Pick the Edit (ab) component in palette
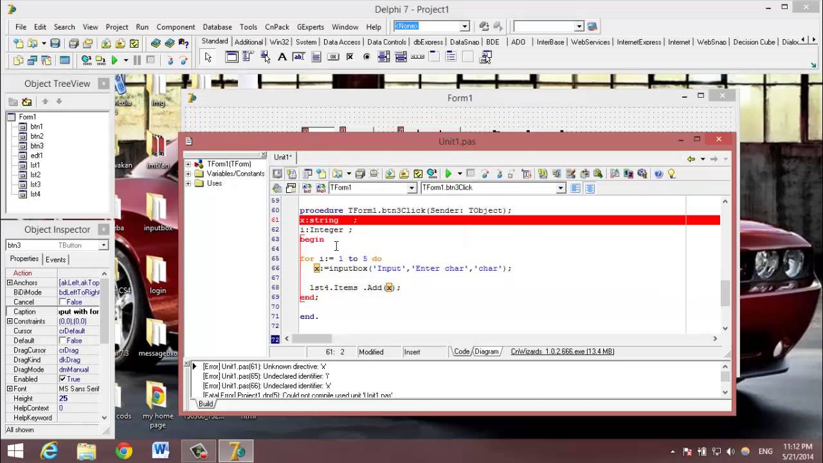The height and width of the screenshot is (463, 823). (298, 57)
